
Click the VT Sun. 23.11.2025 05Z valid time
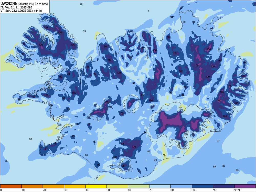tap(21, 11)
